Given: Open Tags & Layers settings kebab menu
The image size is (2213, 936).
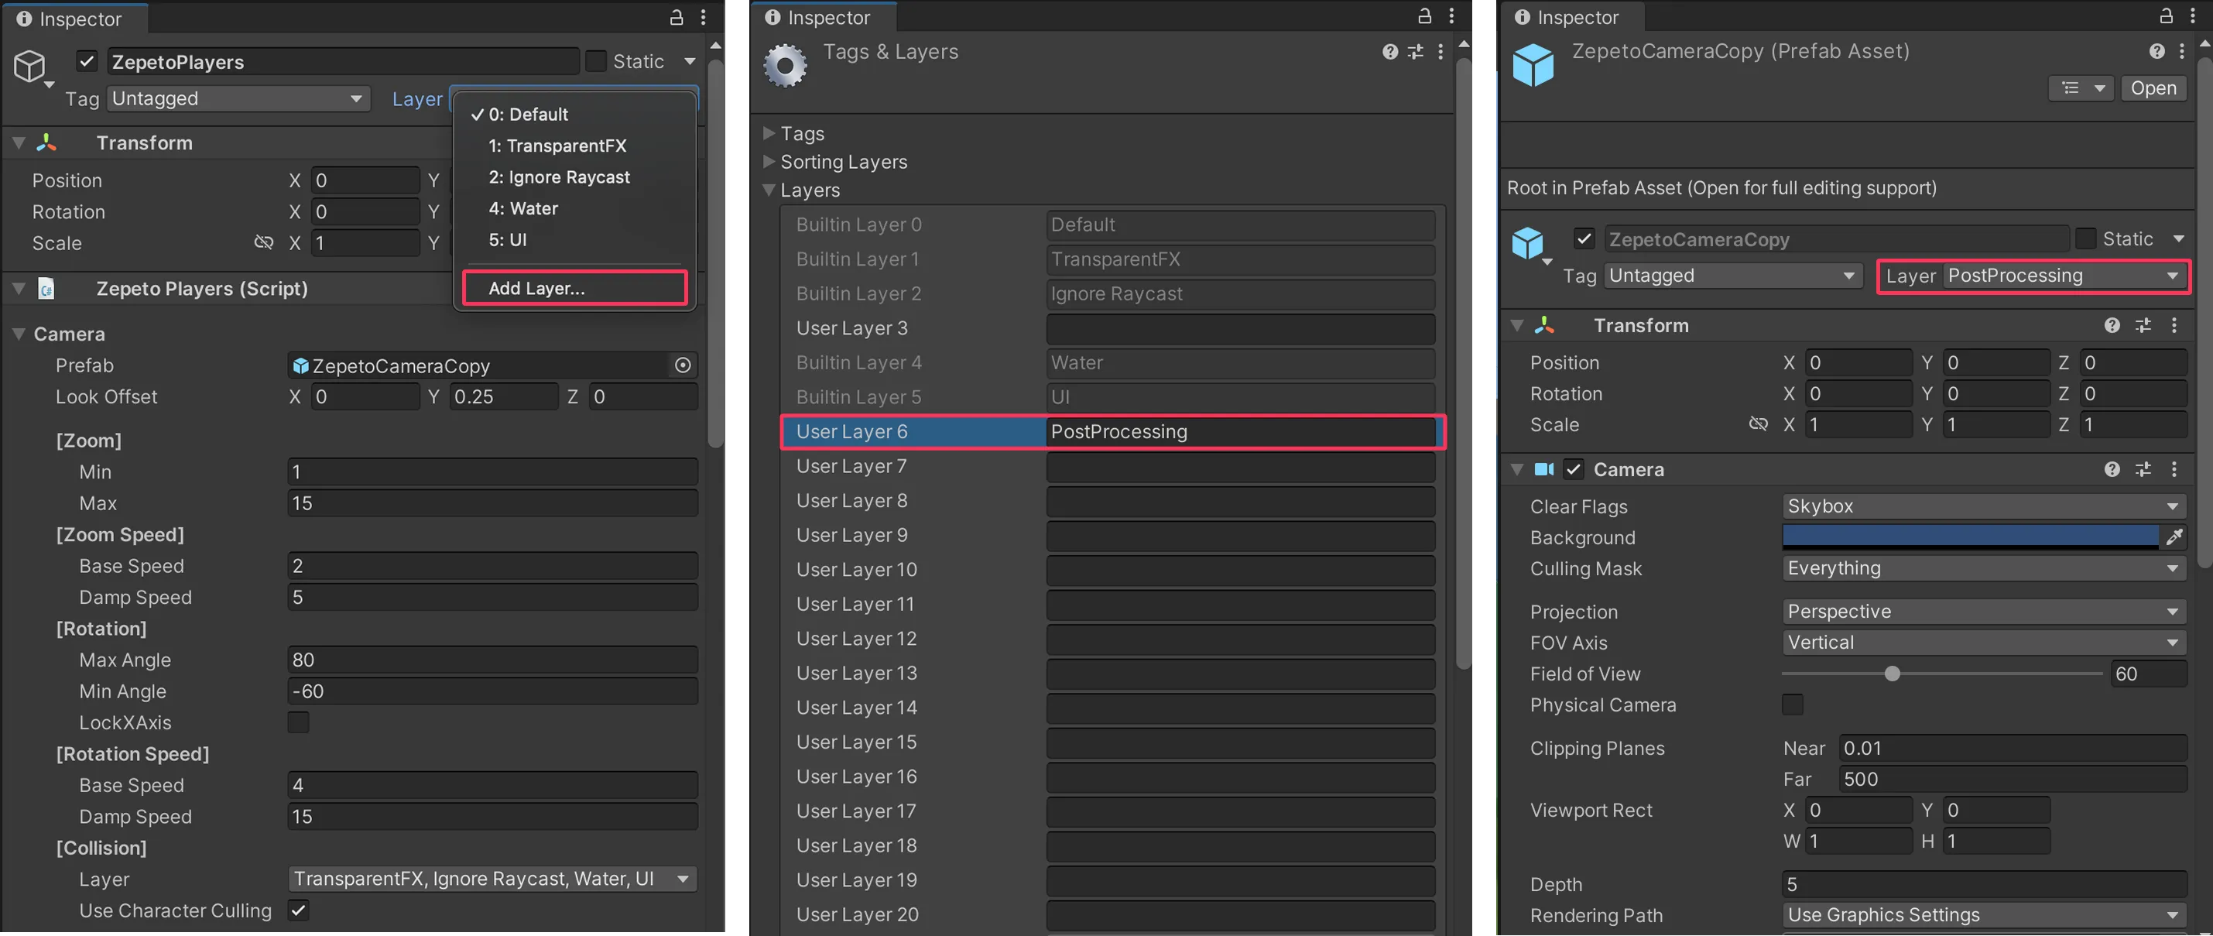Looking at the screenshot, I should (1441, 52).
